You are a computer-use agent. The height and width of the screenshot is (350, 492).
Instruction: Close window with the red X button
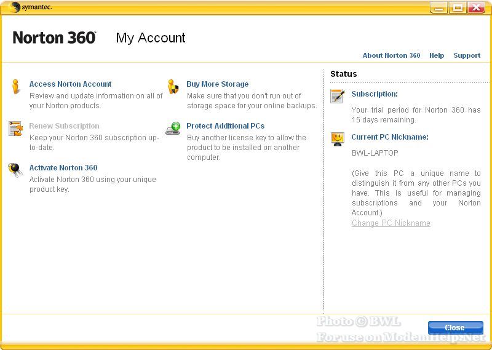point(476,8)
